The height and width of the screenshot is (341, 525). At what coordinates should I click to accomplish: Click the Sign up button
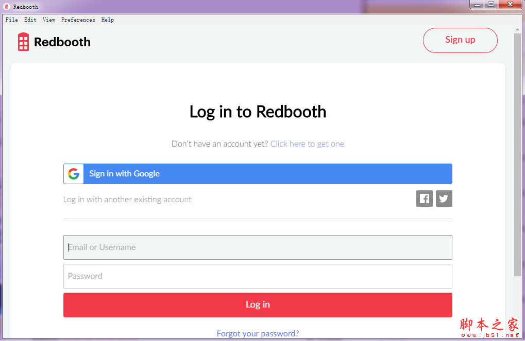pos(460,40)
